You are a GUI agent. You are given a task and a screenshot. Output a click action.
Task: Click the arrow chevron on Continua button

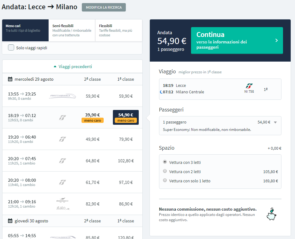[x=276, y=40]
